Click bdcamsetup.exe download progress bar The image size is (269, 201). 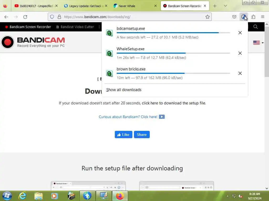(x=173, y=33)
